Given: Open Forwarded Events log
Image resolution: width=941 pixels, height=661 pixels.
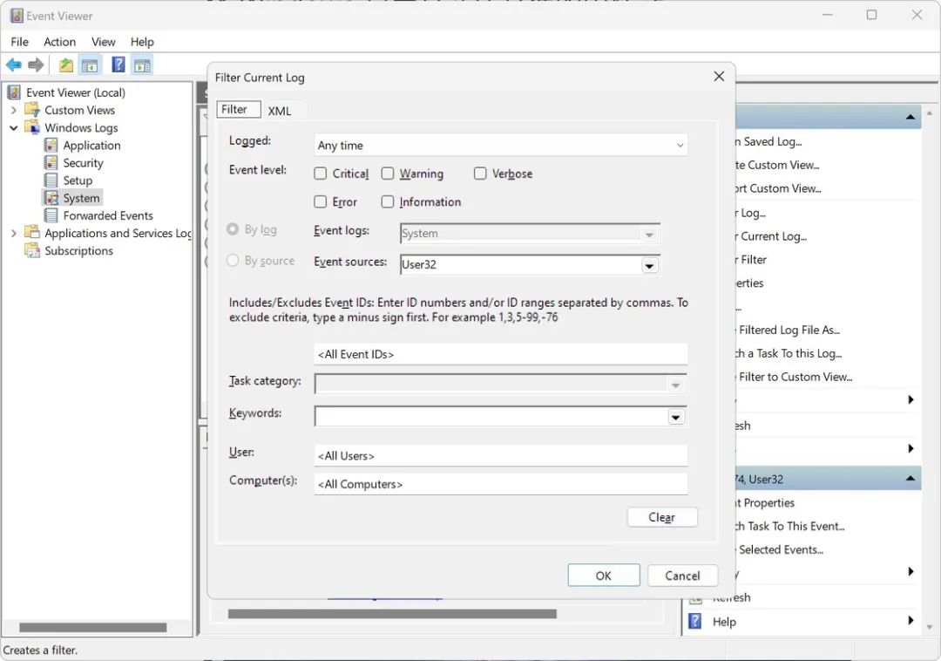Looking at the screenshot, I should click(107, 215).
